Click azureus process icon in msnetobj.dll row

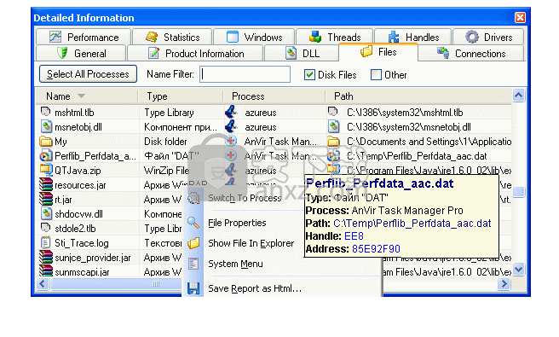(231, 127)
